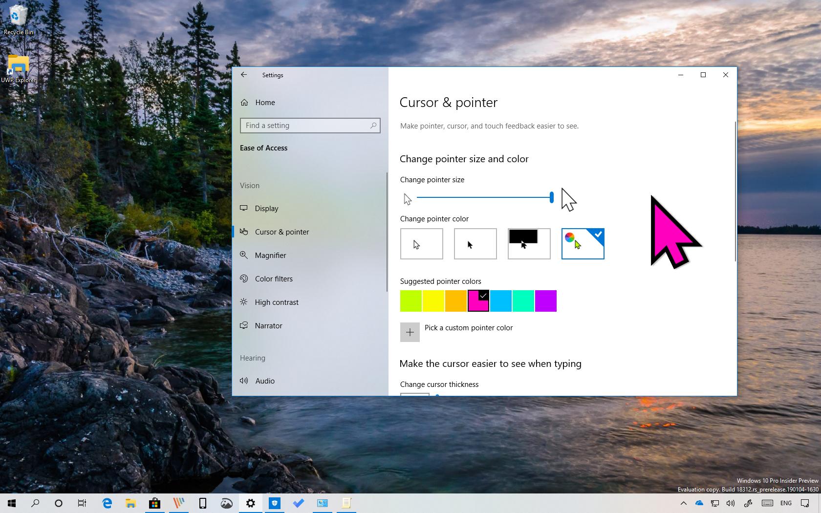Navigate back using the arrow button

coord(244,74)
